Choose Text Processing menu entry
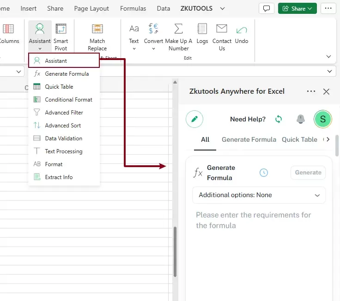Screen dimensions: 340x301 64,151
